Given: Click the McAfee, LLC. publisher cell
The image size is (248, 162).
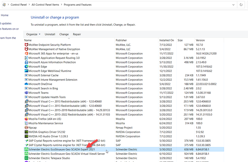Looking at the screenshot, I should (123, 45).
